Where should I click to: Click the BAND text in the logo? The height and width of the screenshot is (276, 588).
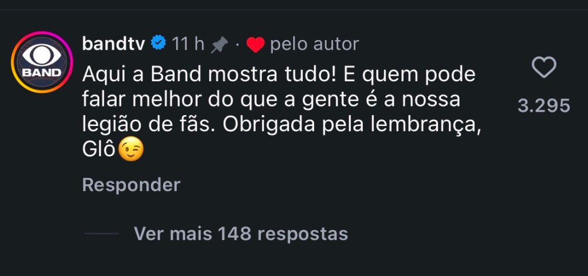pyautogui.click(x=41, y=73)
